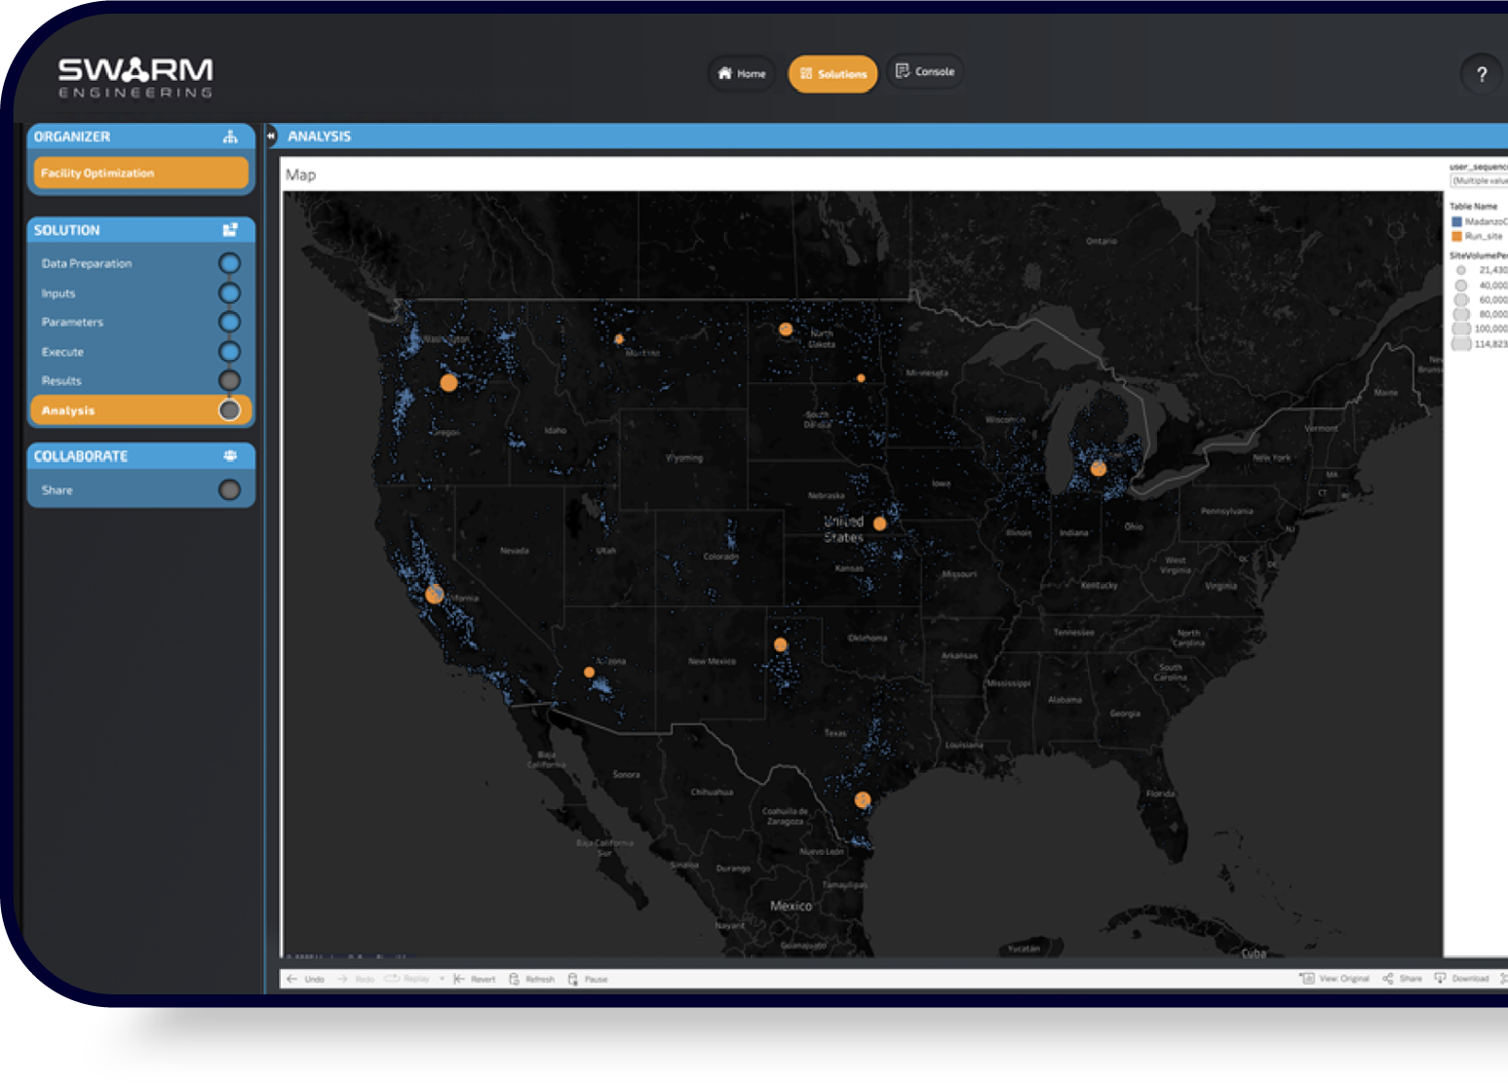Click the 60,000 size legend circle

(x=1461, y=300)
